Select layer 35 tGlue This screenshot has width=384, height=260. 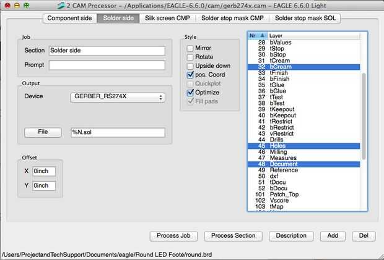click(x=304, y=85)
